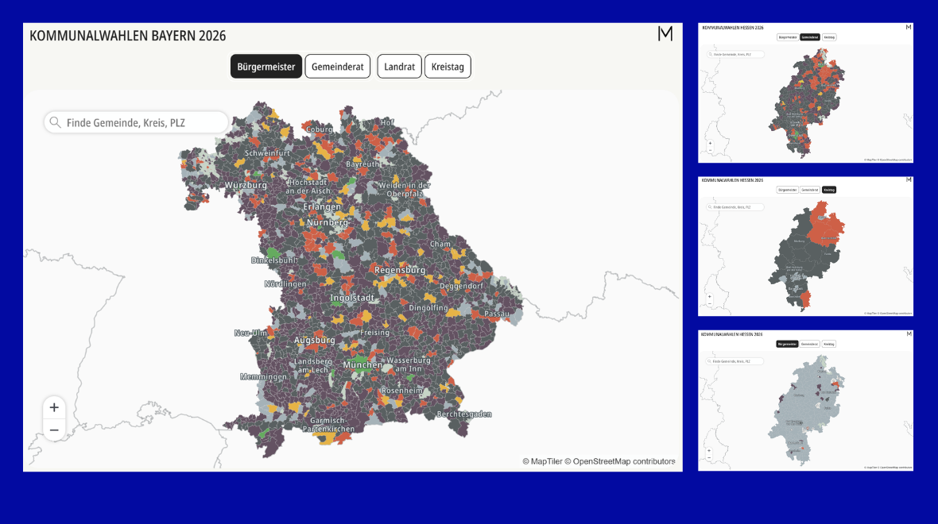Click the Passau label on the map
Screen dimensions: 938x524
click(x=497, y=314)
